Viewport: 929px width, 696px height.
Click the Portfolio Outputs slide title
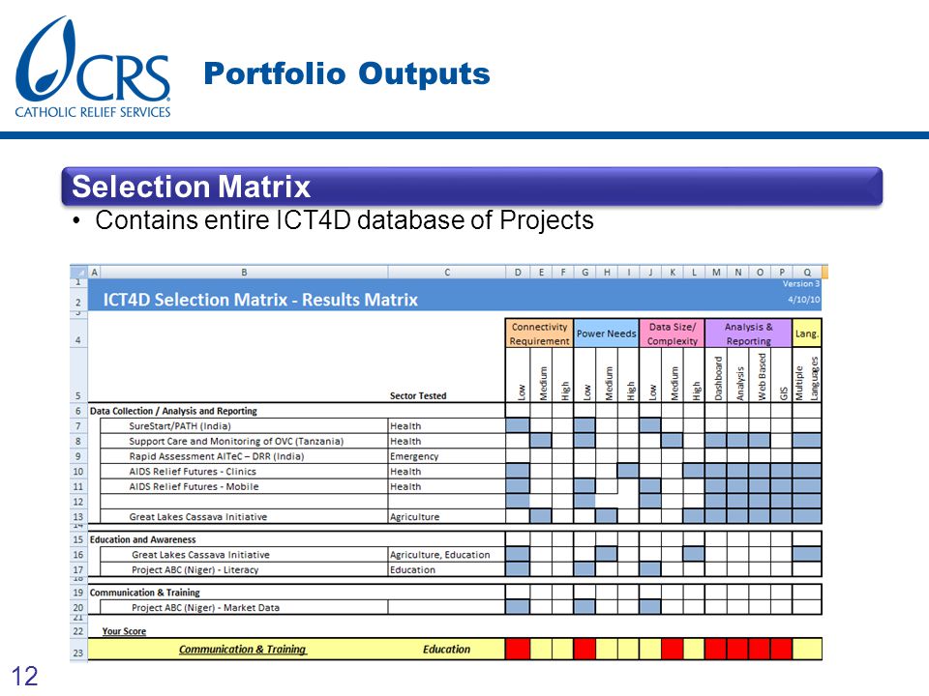[x=347, y=73]
